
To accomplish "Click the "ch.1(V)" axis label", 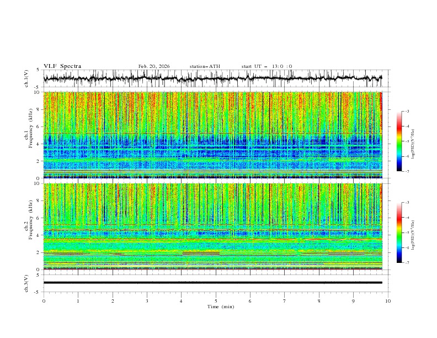I will 26,78.
